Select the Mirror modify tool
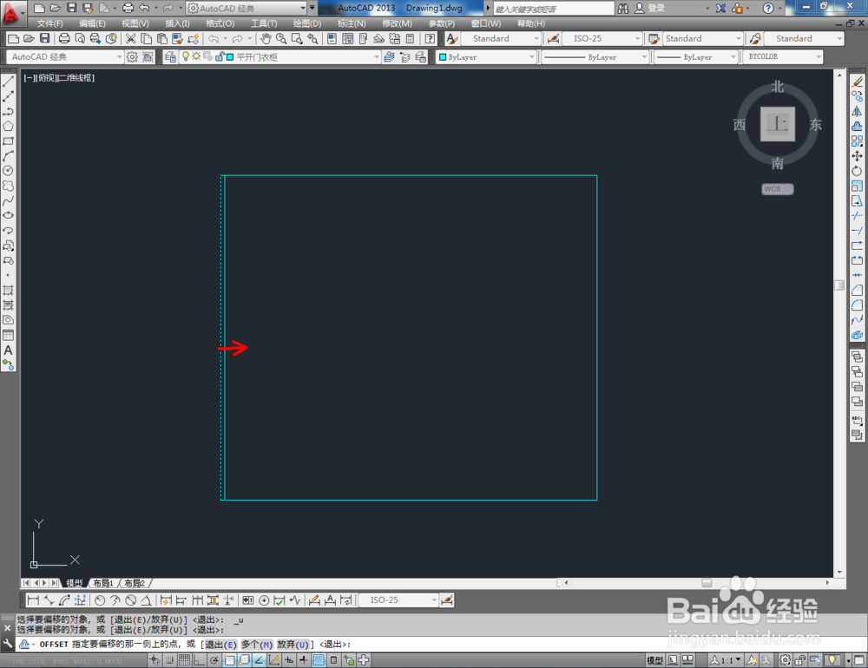 point(857,111)
